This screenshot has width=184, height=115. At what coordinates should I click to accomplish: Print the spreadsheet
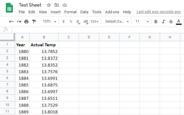(x=26, y=21)
